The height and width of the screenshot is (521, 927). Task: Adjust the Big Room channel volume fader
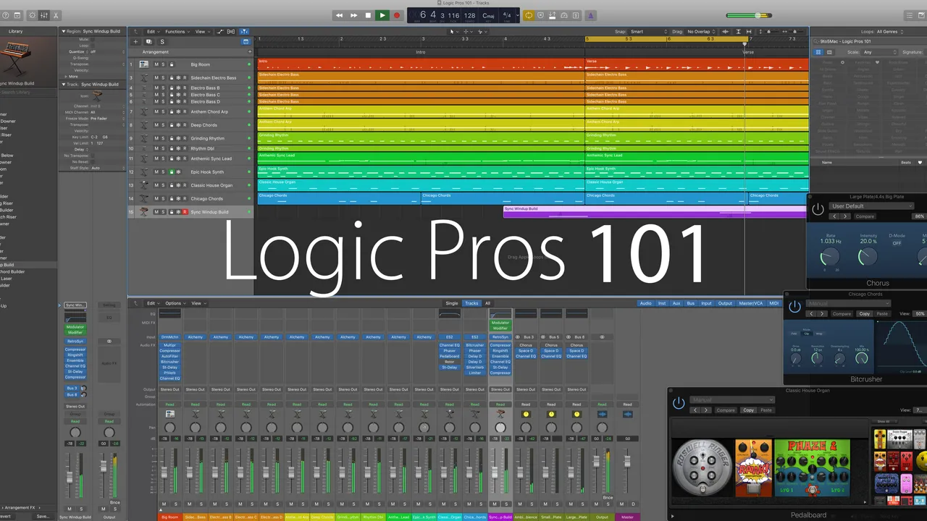(x=164, y=472)
